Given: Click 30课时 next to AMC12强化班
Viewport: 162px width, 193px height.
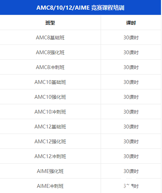Looking at the screenshot, I should (131, 142).
